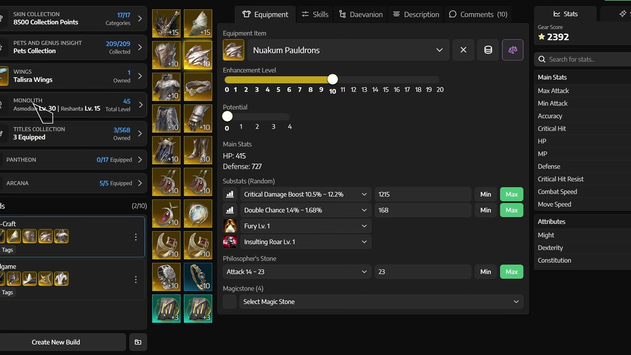
Task: Expand the Titles Collection row chevron
Action: click(x=140, y=134)
